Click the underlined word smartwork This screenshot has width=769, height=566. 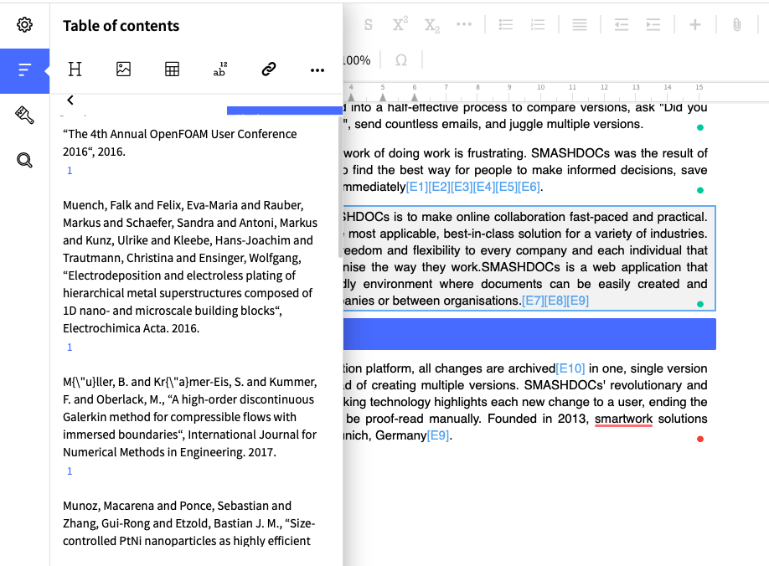click(623, 419)
